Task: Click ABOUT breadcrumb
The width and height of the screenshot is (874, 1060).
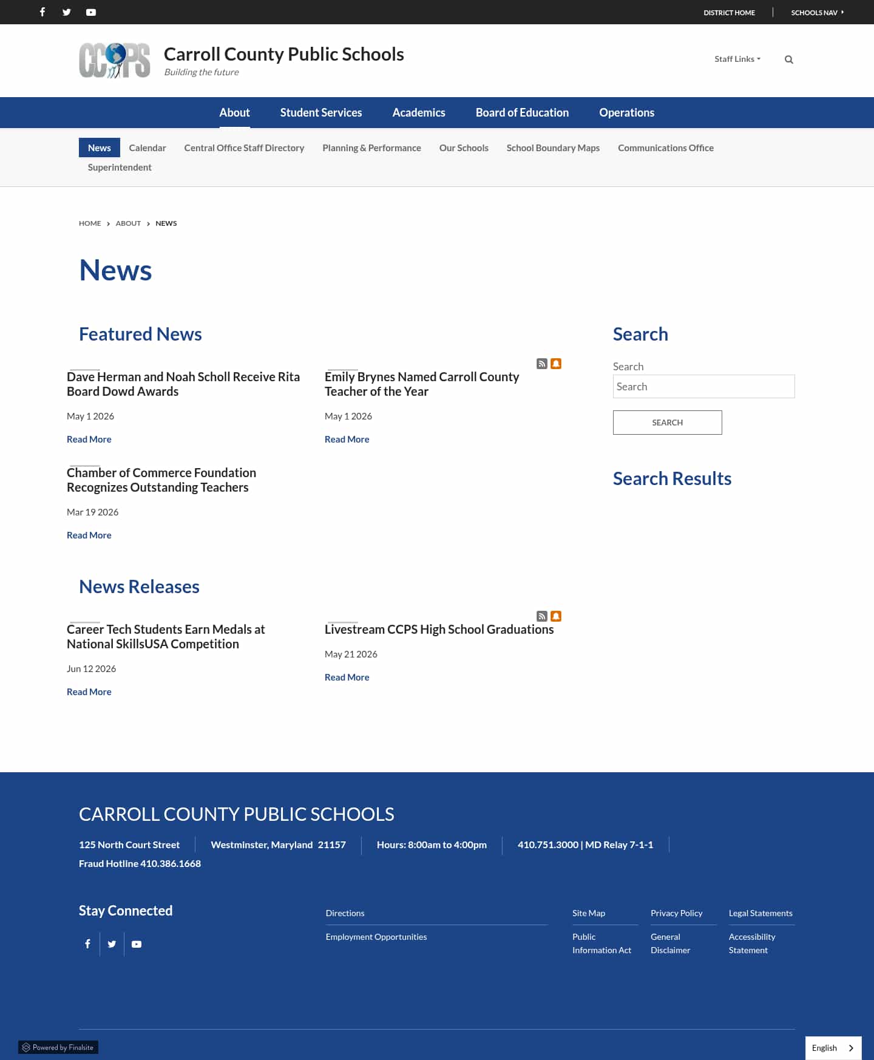Action: [x=128, y=223]
